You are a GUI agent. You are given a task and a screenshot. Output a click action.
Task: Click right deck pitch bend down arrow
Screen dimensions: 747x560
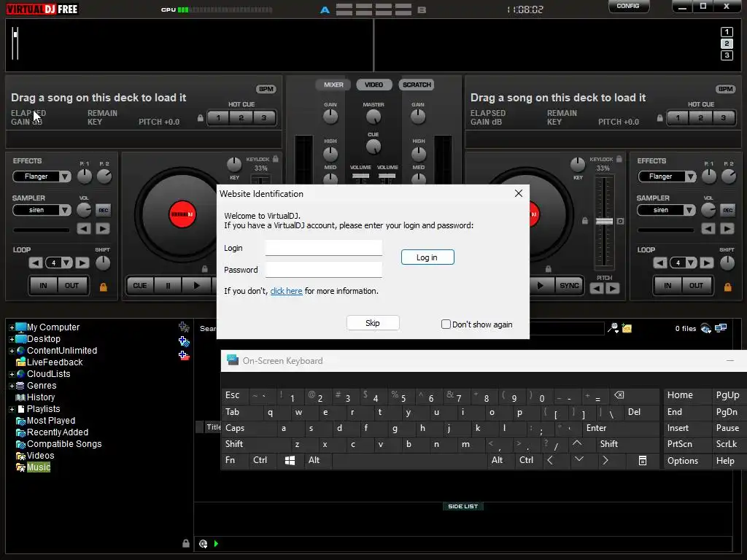click(597, 288)
